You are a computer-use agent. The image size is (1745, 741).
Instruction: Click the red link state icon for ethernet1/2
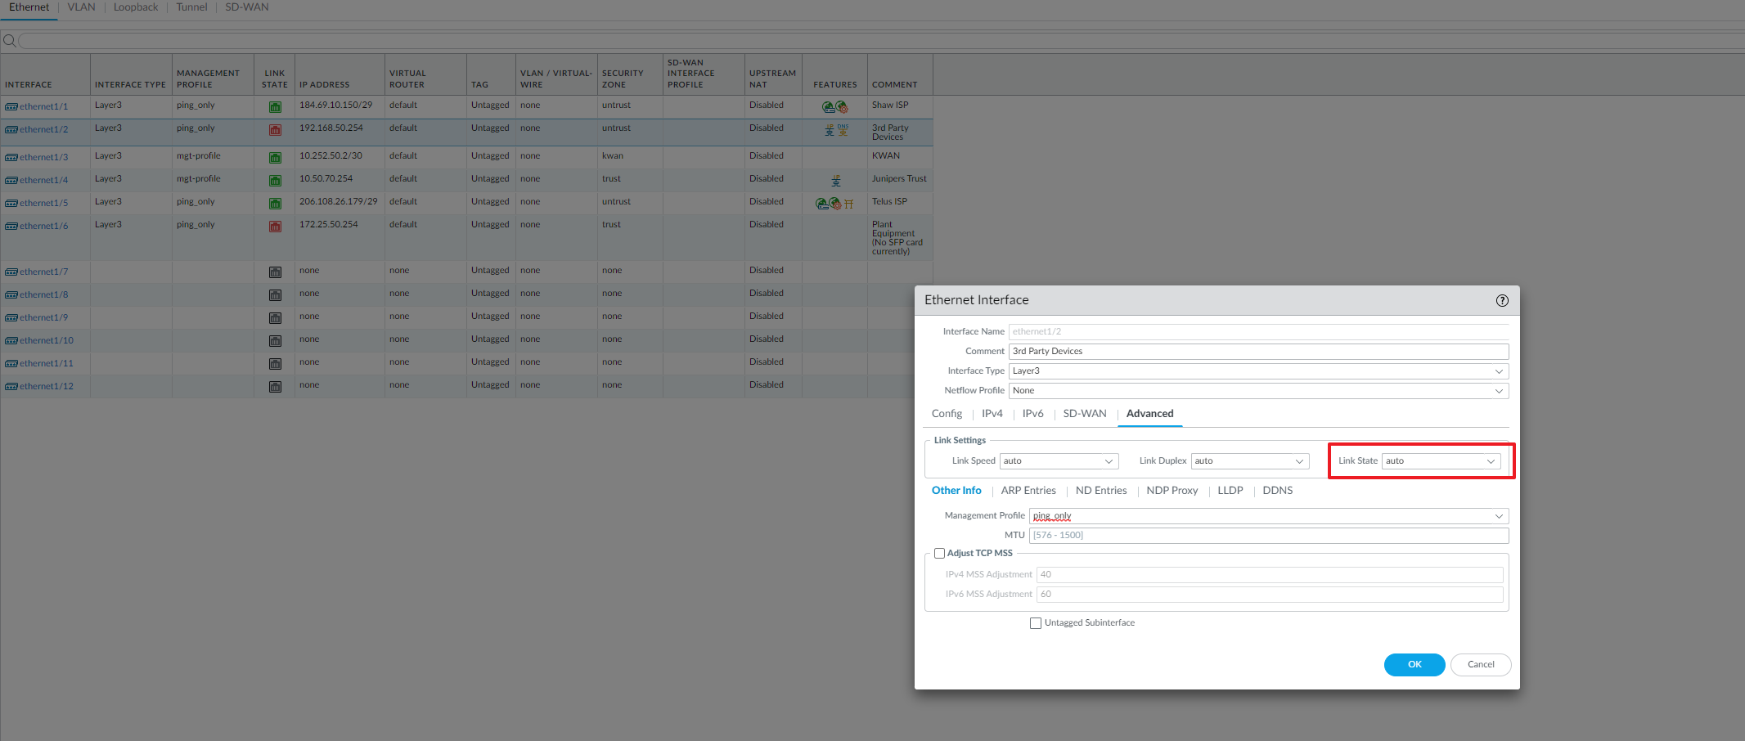coord(275,130)
